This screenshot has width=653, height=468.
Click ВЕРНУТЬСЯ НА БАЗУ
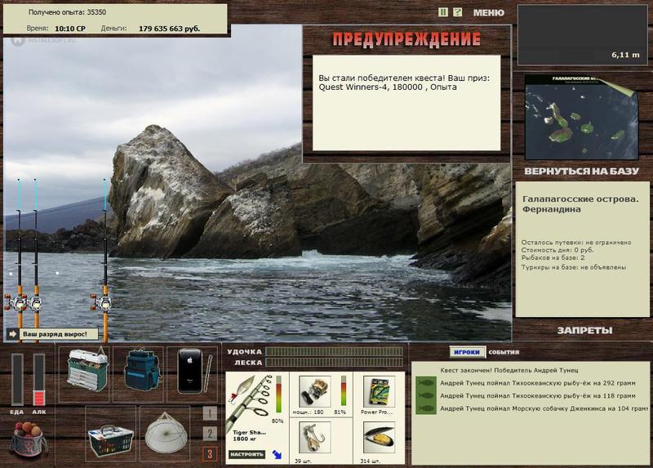[581, 172]
